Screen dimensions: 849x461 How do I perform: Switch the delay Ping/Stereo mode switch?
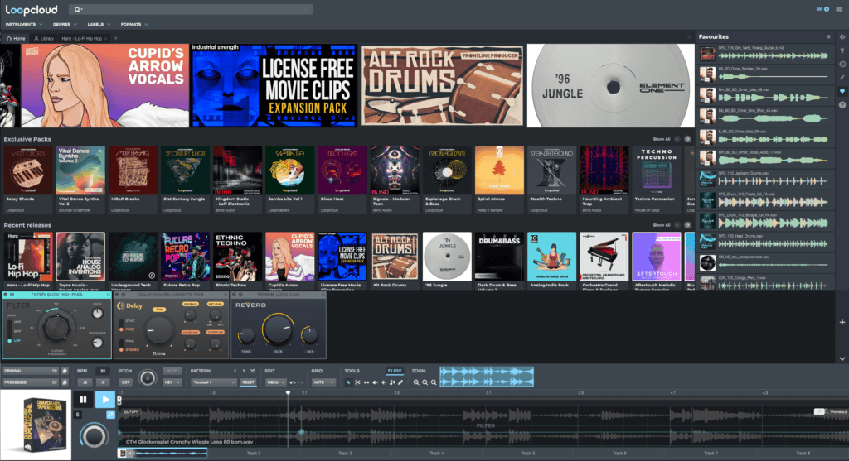click(121, 346)
